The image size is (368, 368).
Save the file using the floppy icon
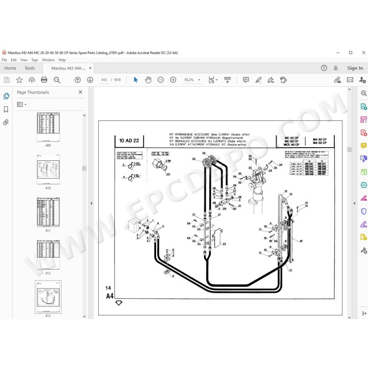(x=7, y=80)
